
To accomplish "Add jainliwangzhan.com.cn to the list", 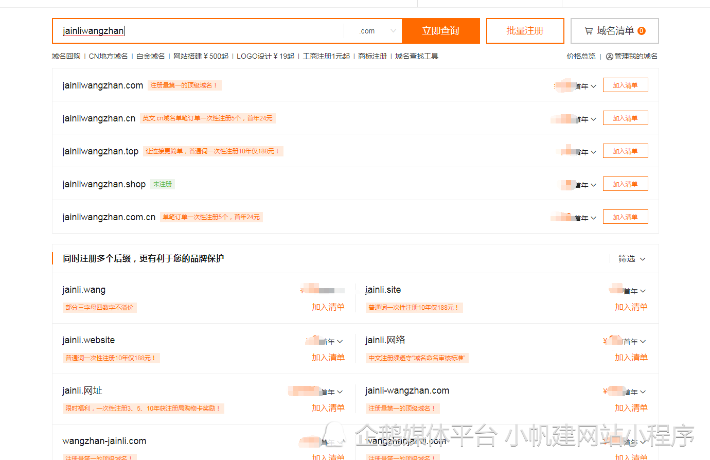I will point(625,217).
